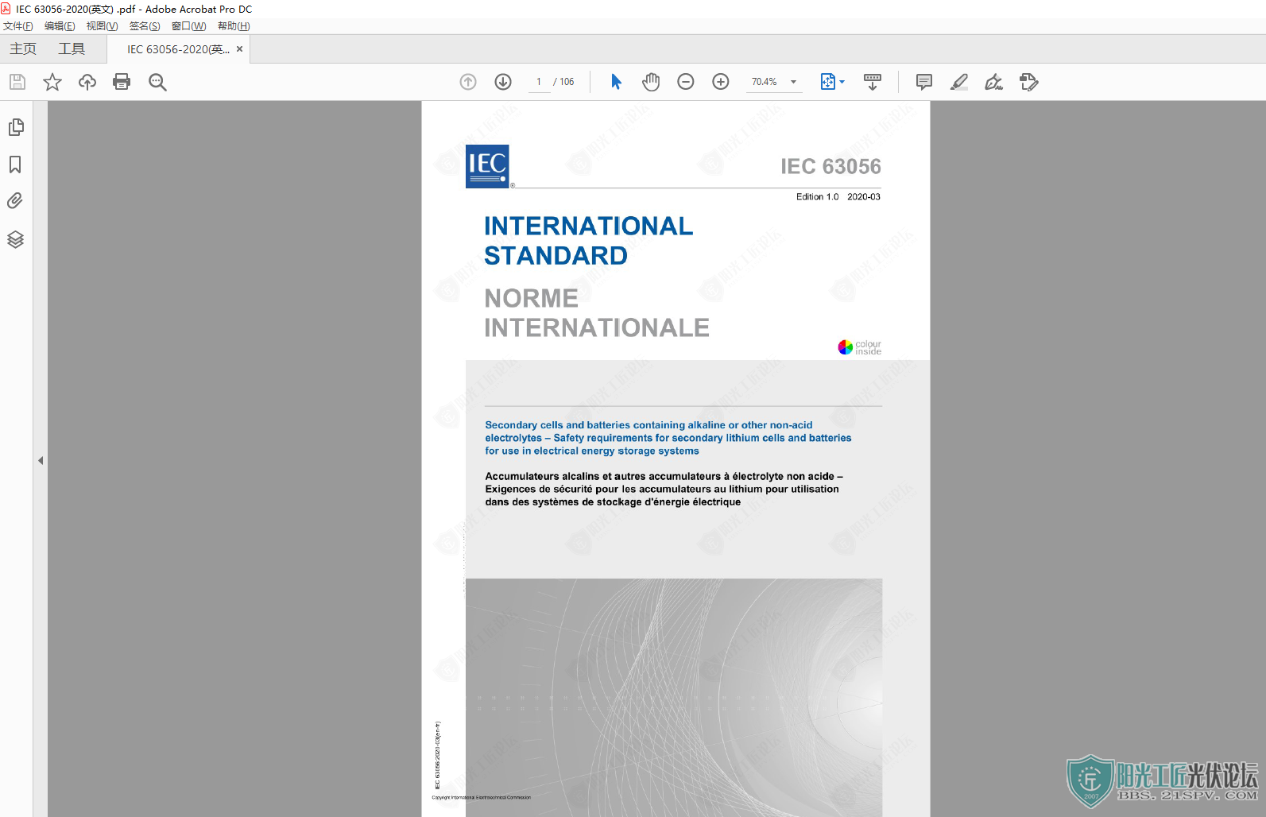
Task: Upload file via cloud icon
Action: click(87, 82)
